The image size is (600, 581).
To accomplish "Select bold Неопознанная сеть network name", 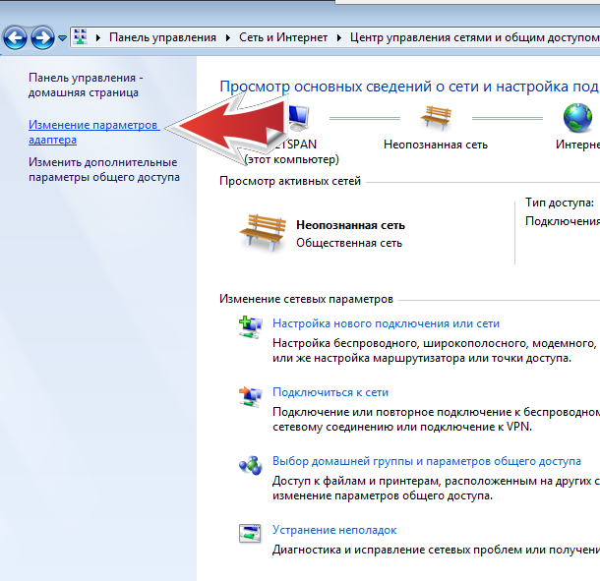I will click(350, 225).
